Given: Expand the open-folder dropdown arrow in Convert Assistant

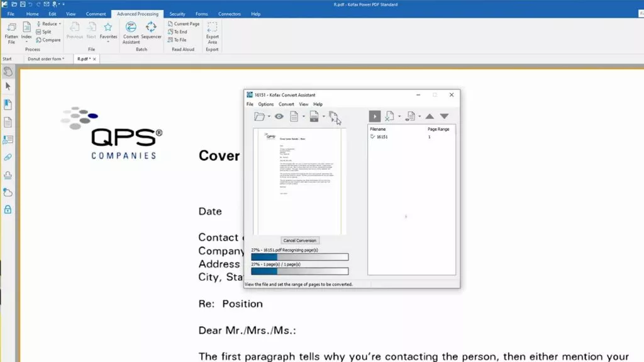Looking at the screenshot, I should 269,116.
